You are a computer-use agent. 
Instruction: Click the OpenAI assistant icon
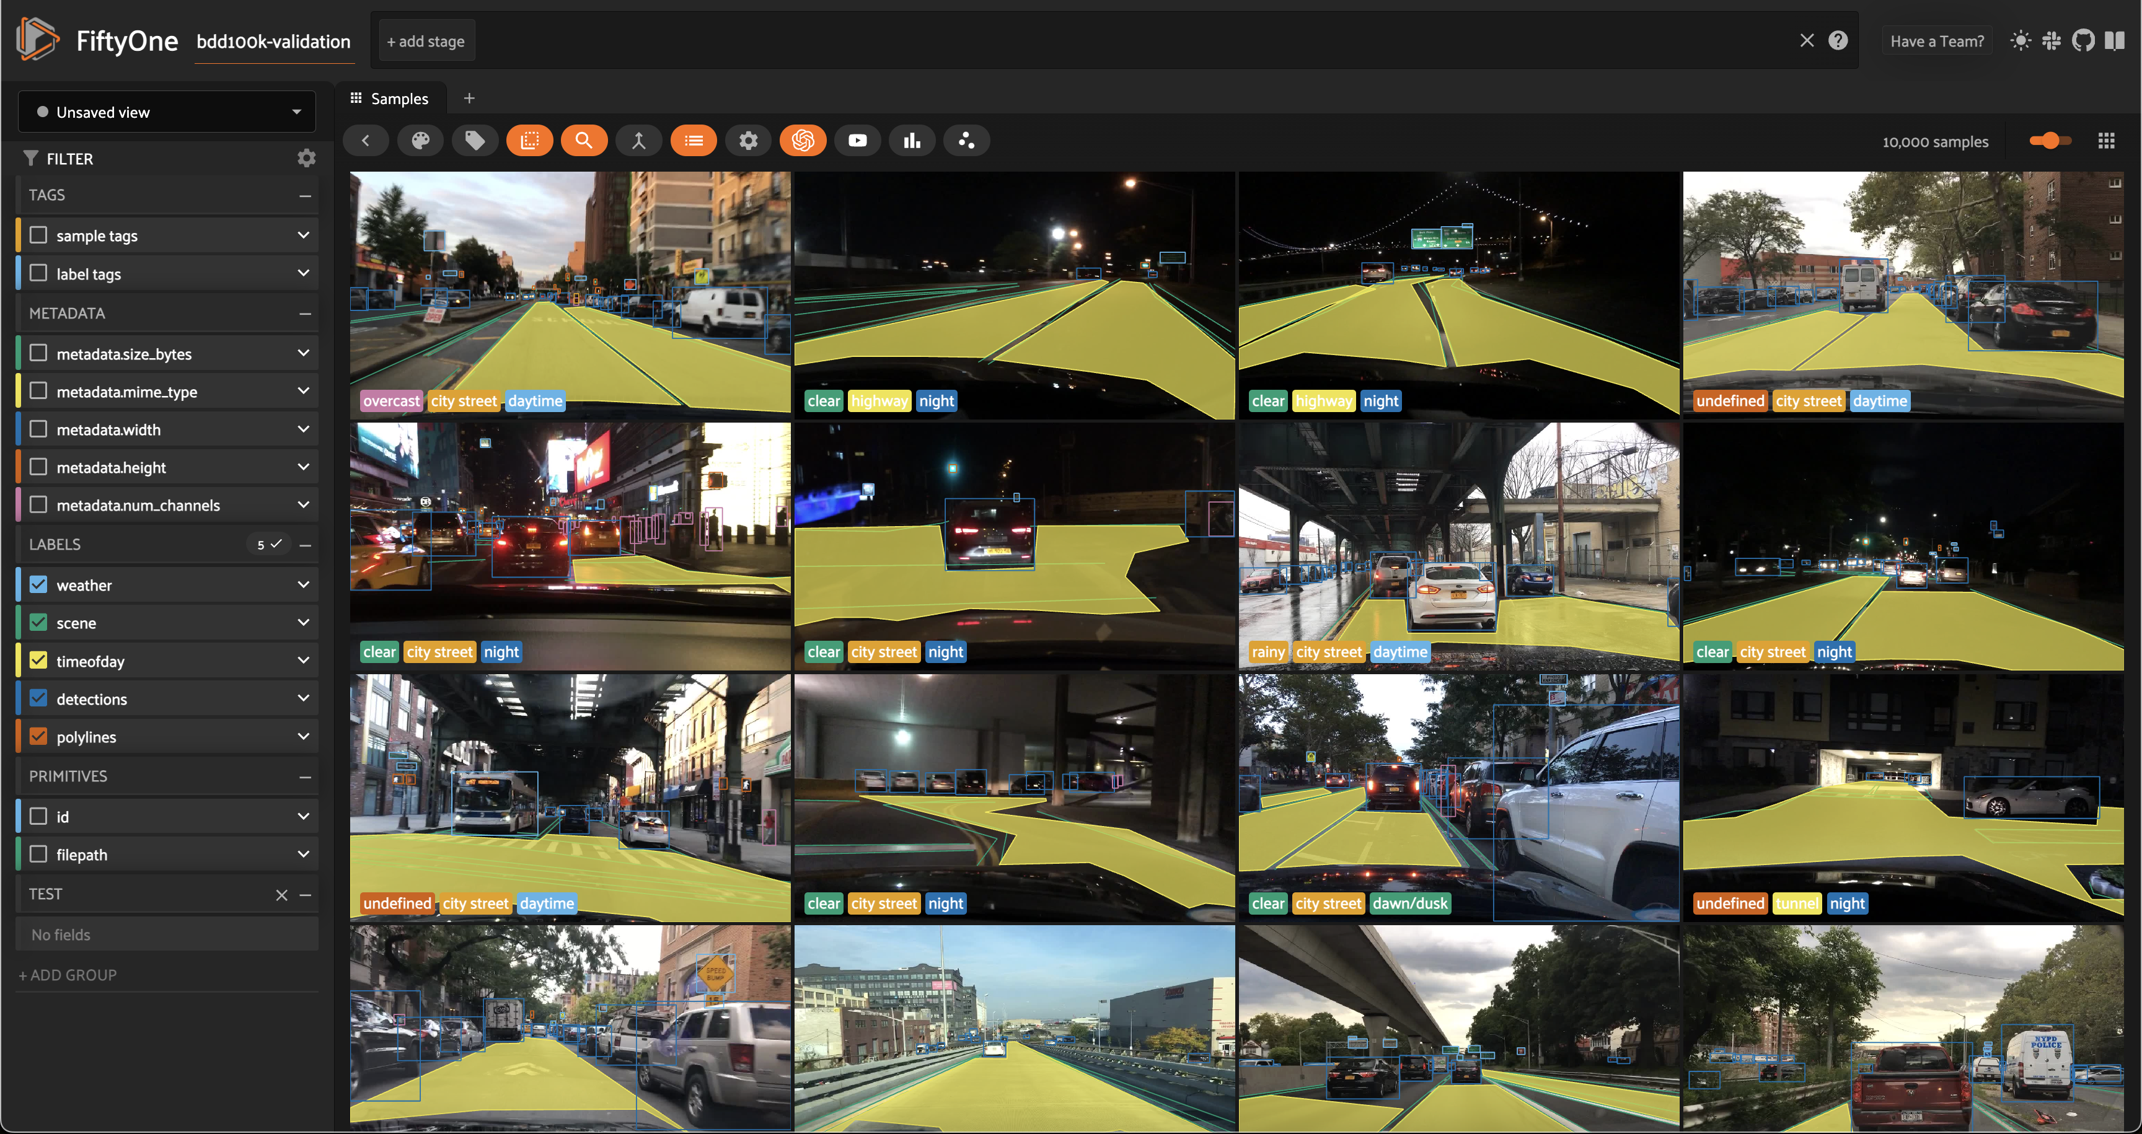click(803, 141)
